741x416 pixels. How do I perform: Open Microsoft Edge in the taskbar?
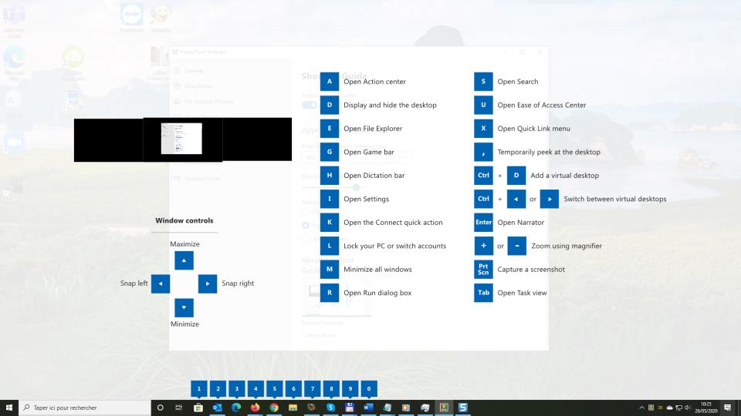point(236,408)
